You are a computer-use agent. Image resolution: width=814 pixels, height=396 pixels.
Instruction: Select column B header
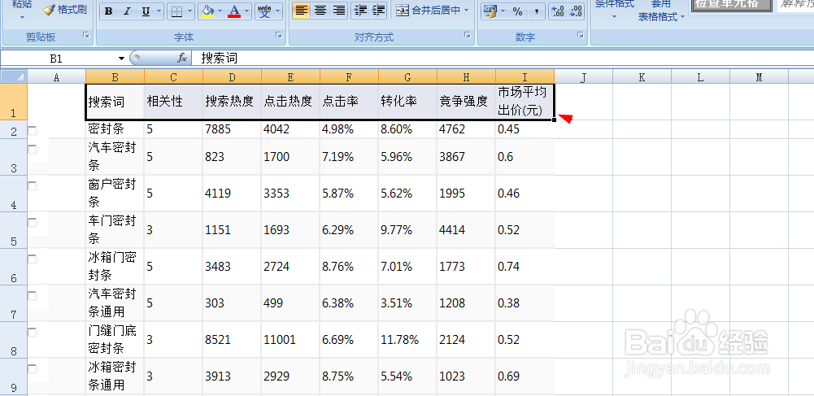point(115,77)
